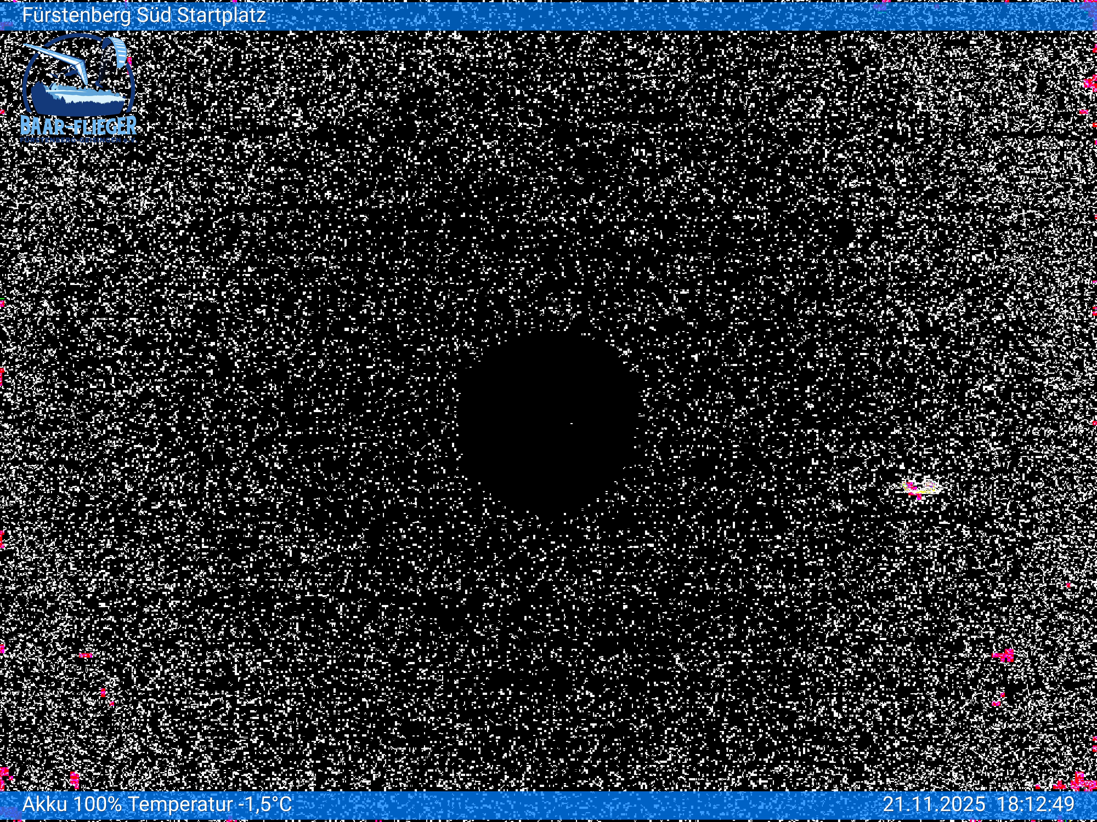The image size is (1097, 822).
Task: Click the date 21.11.2025
Action: 934,804
